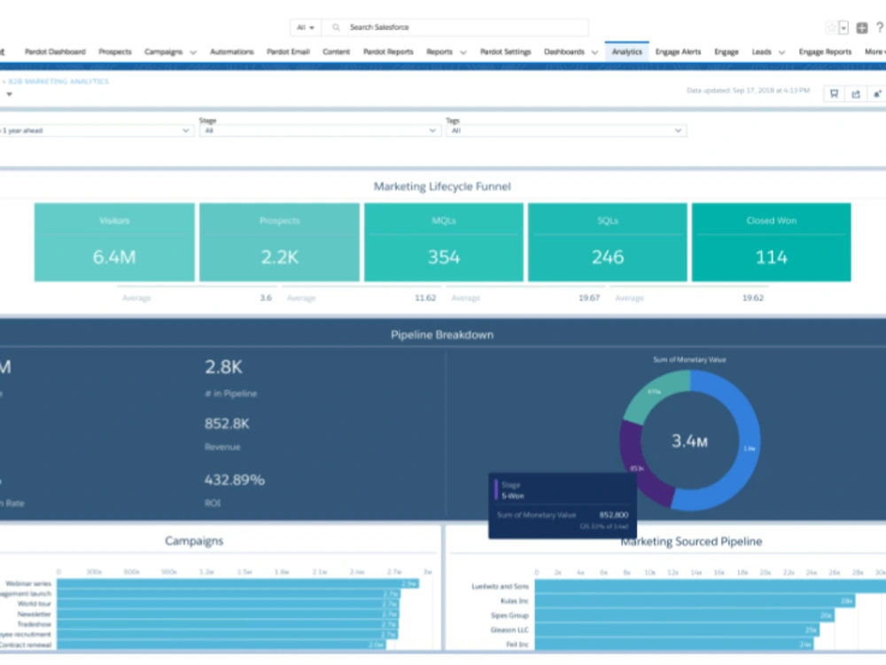Go to the Prospects tab

pyautogui.click(x=114, y=51)
